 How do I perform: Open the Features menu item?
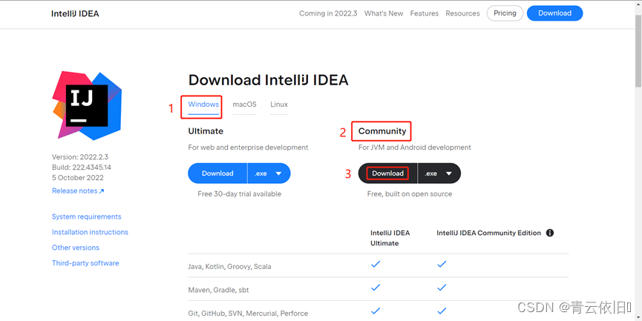pyautogui.click(x=425, y=13)
